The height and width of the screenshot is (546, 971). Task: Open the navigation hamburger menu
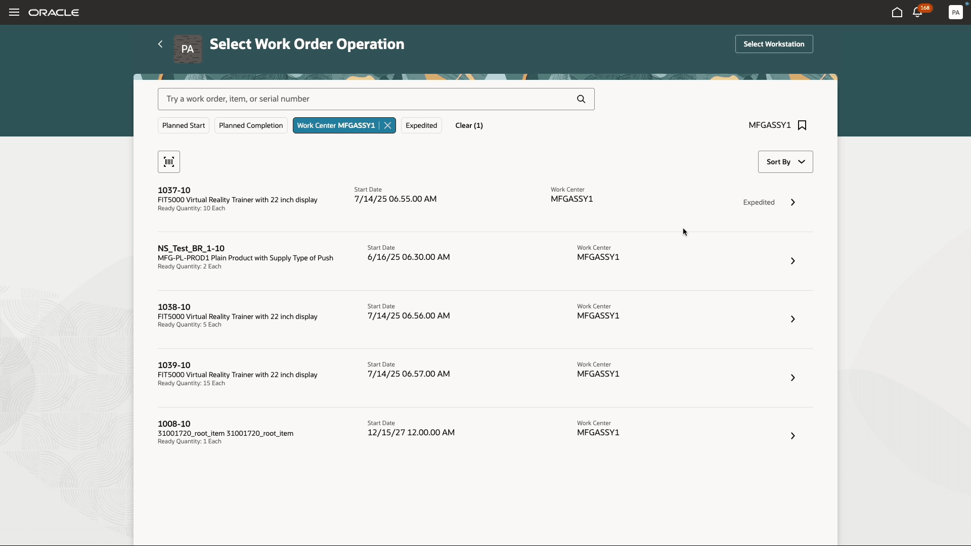click(14, 12)
